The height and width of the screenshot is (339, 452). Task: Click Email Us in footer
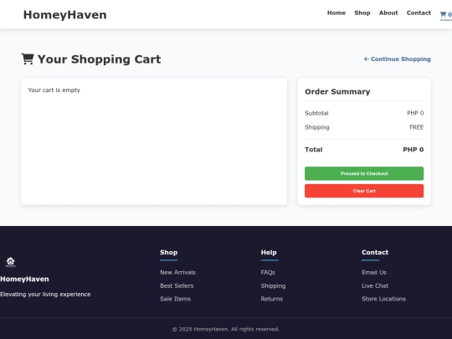point(374,272)
